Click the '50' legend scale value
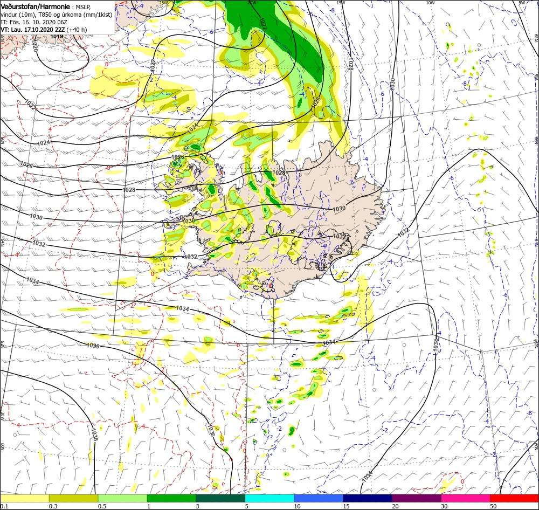Image resolution: width=539 pixels, height=510 pixels. pyautogui.click(x=493, y=506)
